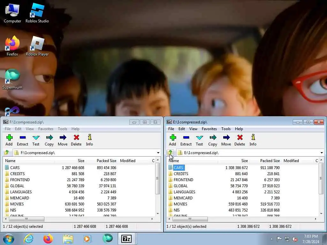
Task: Show hidden system tray icons
Action: (271, 239)
